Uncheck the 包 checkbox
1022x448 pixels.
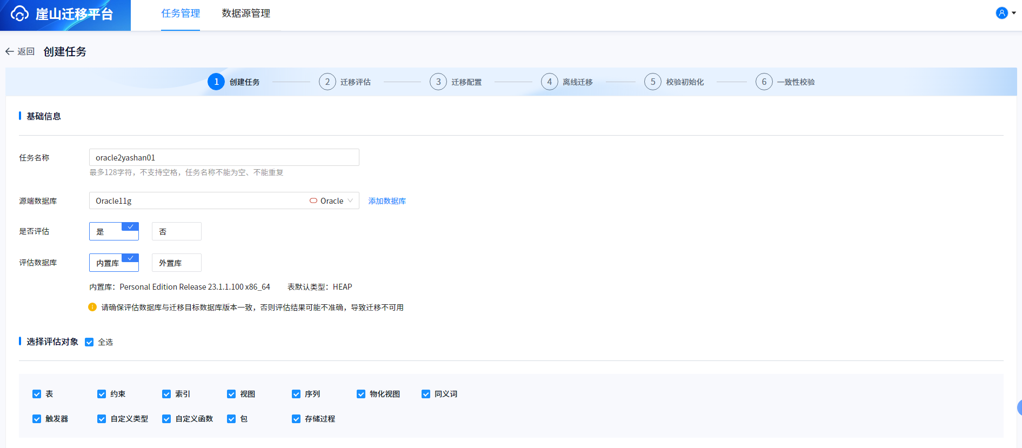[x=231, y=419]
